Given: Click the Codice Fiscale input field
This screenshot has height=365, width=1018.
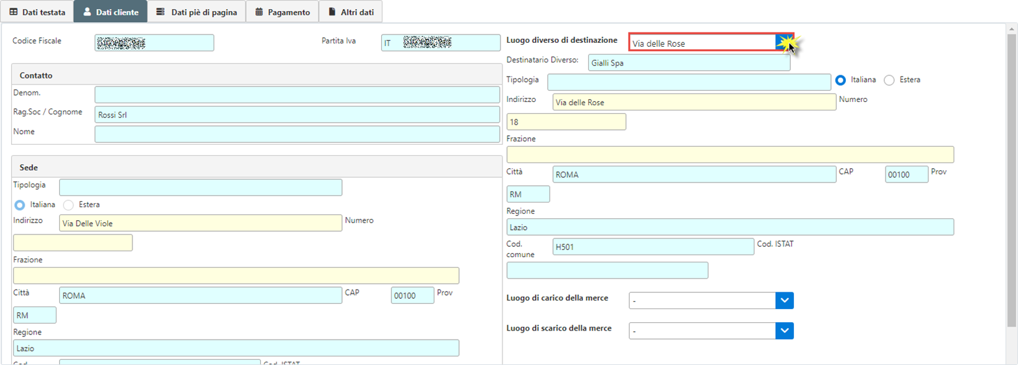Looking at the screenshot, I should [x=154, y=43].
